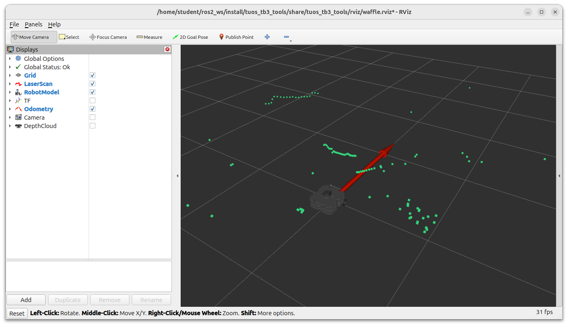Enable the TF display checkbox

click(x=93, y=101)
